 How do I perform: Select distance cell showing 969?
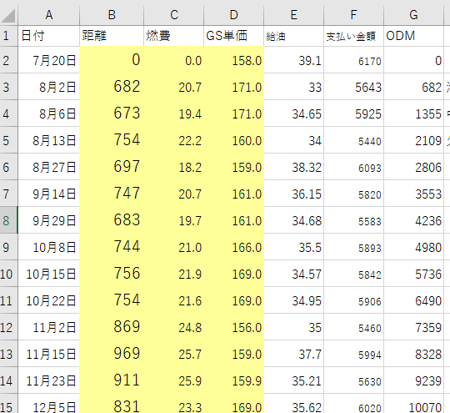112,354
